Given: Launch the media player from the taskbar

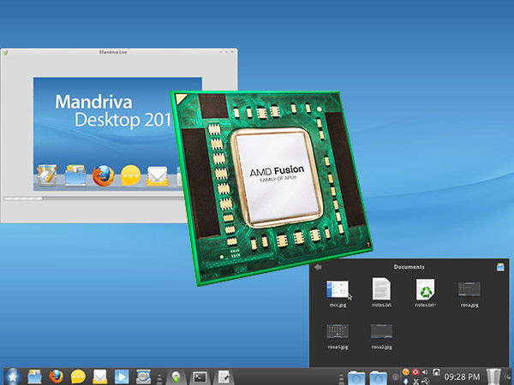Looking at the screenshot, I should coord(122,376).
